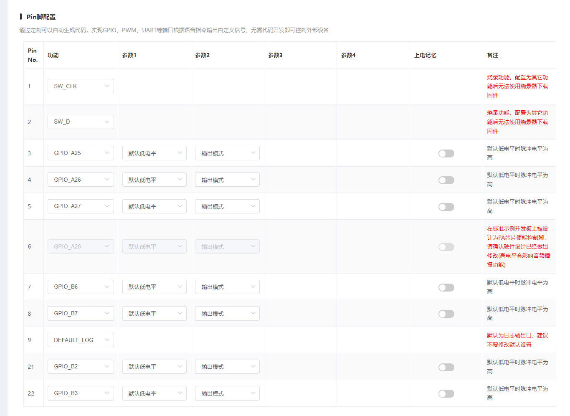Image resolution: width=570 pixels, height=416 pixels.
Task: Click chevron arrow of GPIO_B7 dropdown
Action: click(107, 313)
